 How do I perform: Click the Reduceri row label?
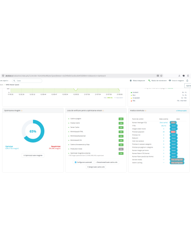tap(135, 138)
